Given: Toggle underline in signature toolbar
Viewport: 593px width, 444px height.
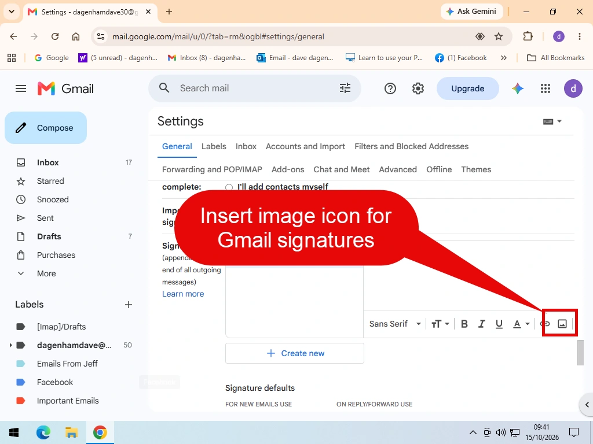Looking at the screenshot, I should 499,324.
